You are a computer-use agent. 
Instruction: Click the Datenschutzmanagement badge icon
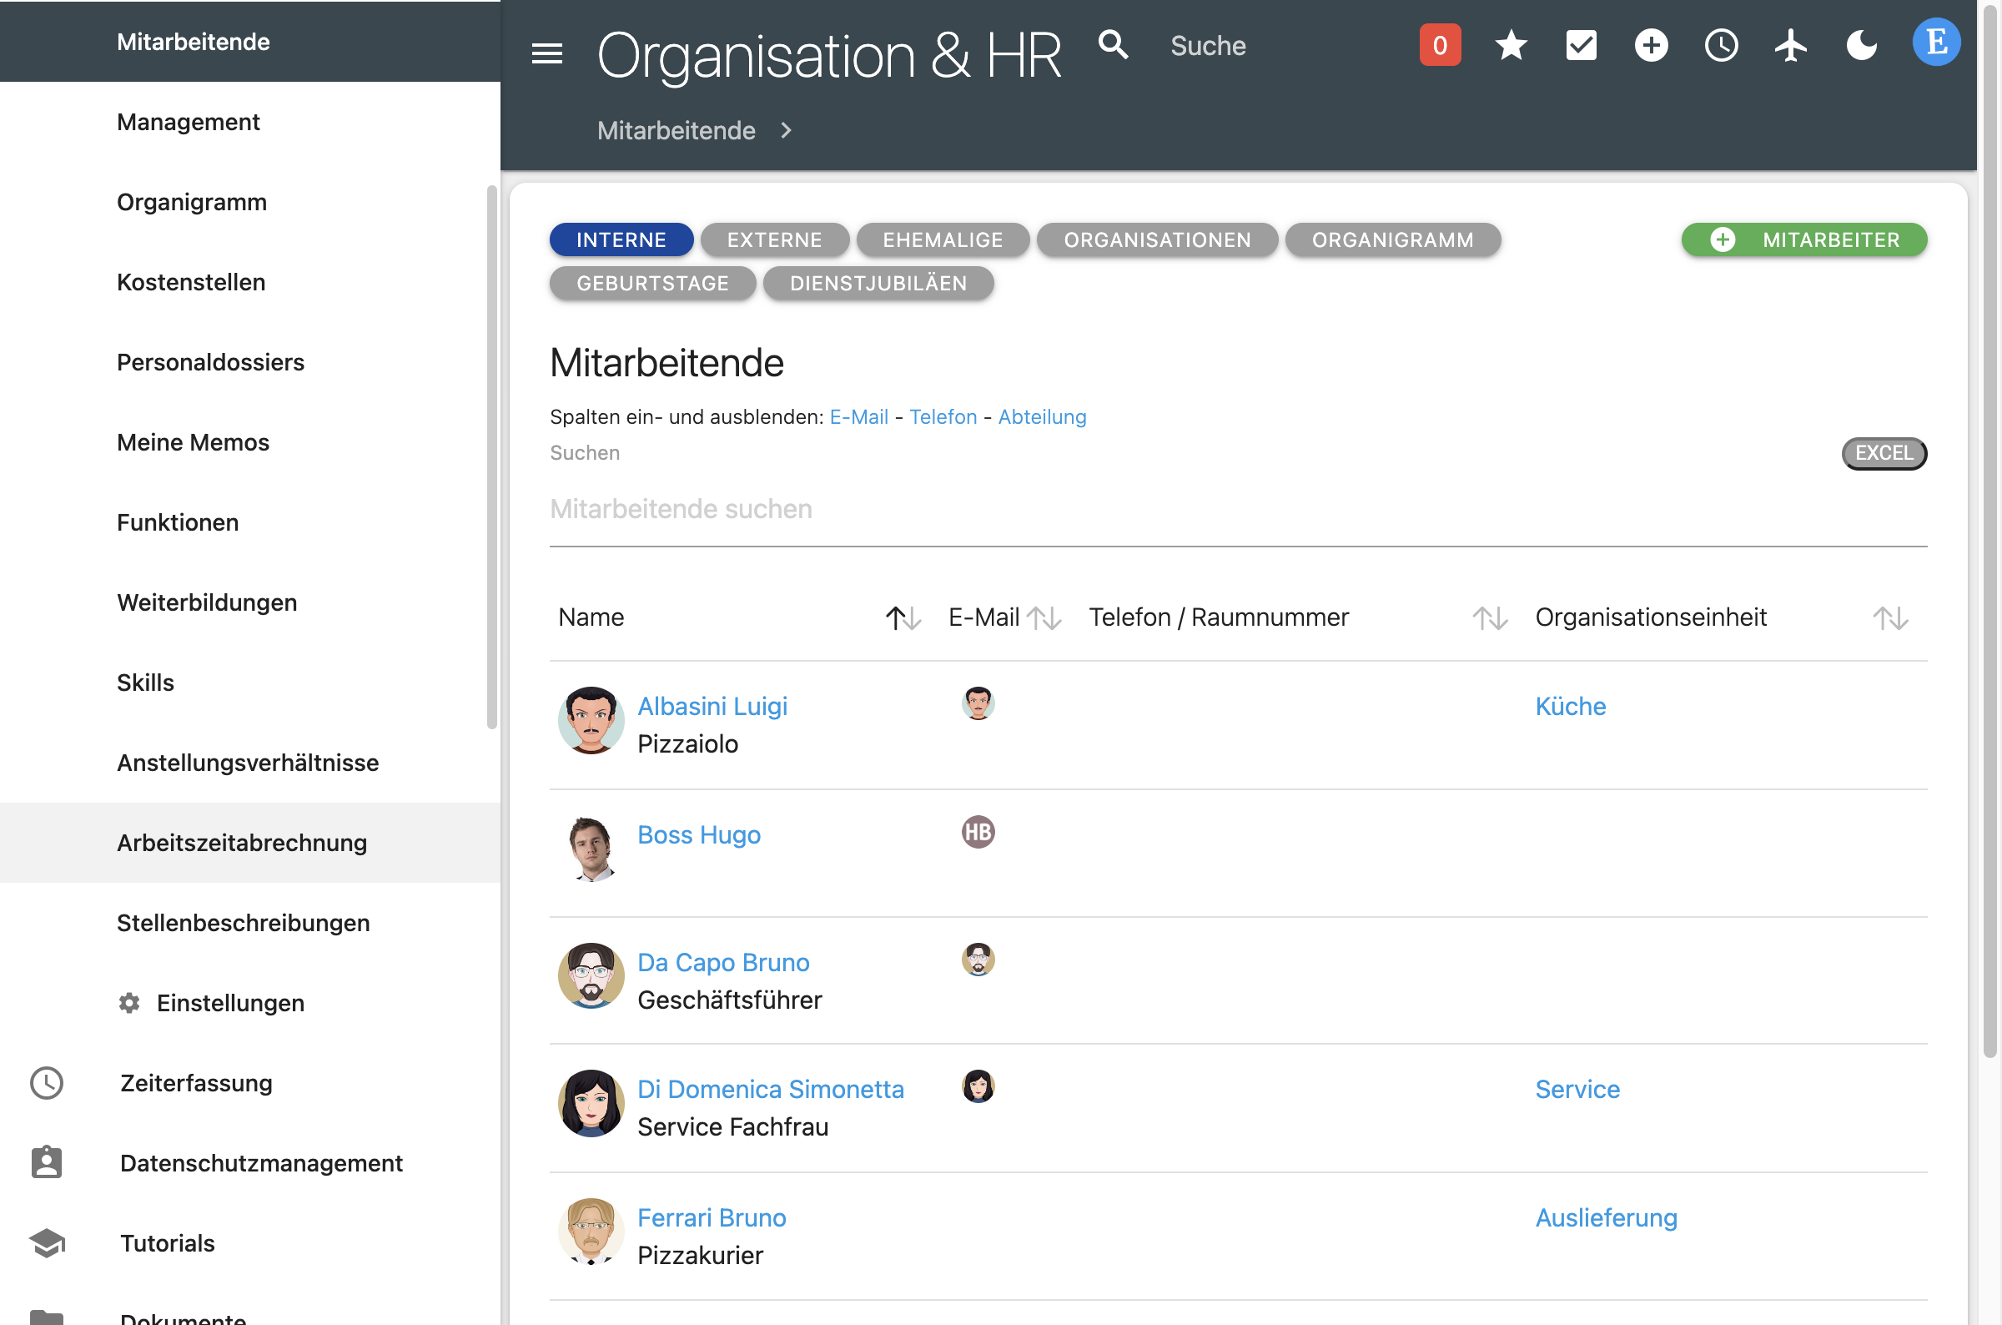click(x=47, y=1163)
